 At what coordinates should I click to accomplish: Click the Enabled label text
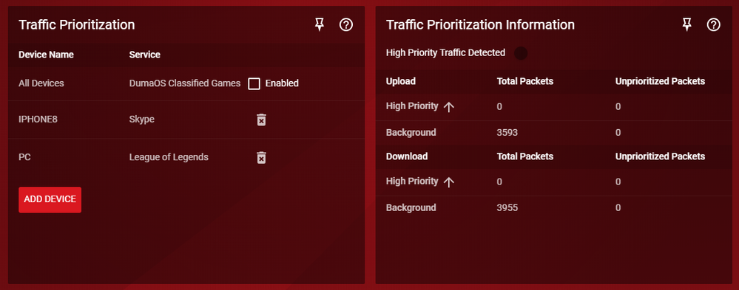[x=282, y=83]
